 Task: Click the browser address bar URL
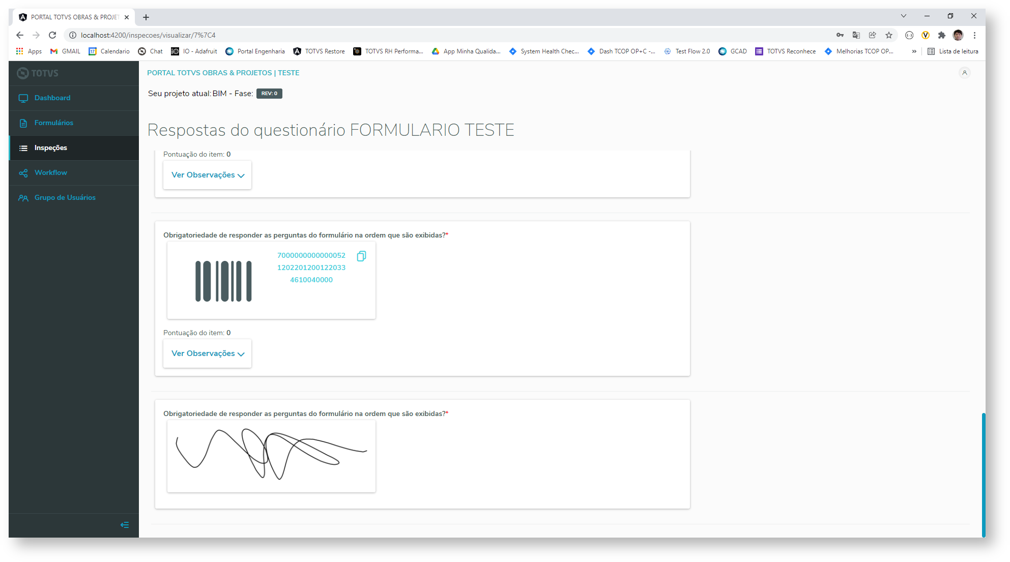(x=148, y=35)
